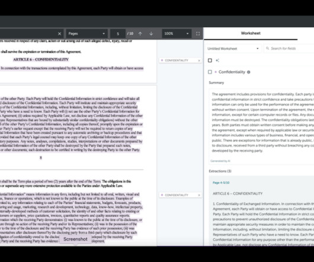Image resolution: width=314 pixels, height=262 pixels.
Task: Switch to the Worksheet tab
Action: [x=251, y=33]
